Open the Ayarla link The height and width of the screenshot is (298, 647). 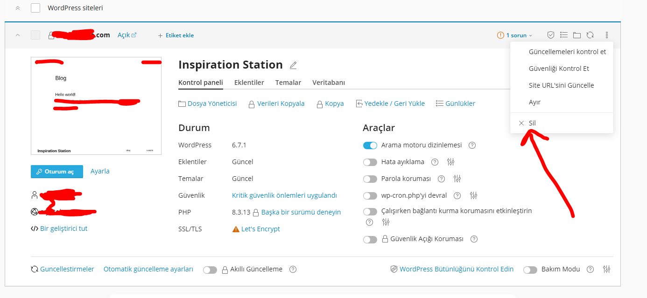pos(100,171)
